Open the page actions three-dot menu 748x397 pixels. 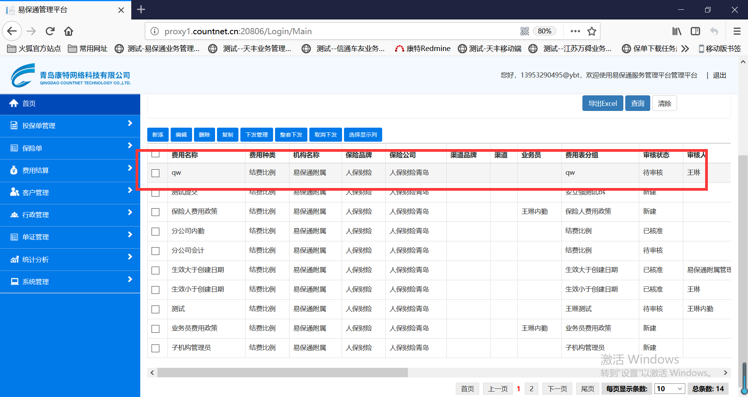[x=575, y=31]
